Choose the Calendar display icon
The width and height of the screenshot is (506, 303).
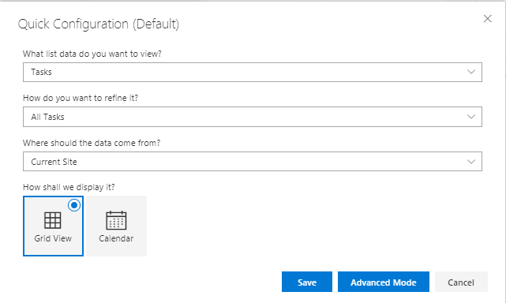pyautogui.click(x=116, y=220)
